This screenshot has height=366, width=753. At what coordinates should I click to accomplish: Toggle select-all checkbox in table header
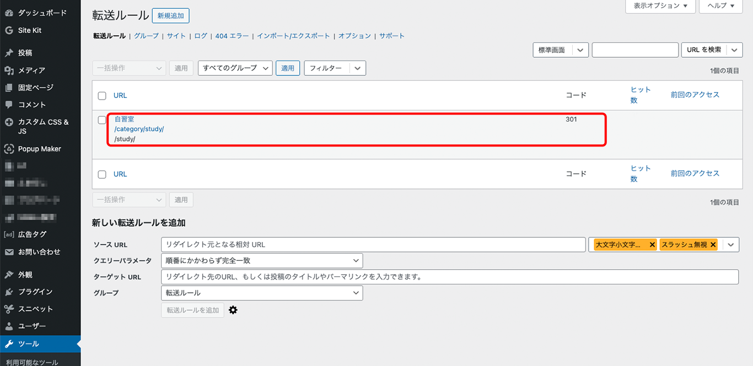pos(102,96)
